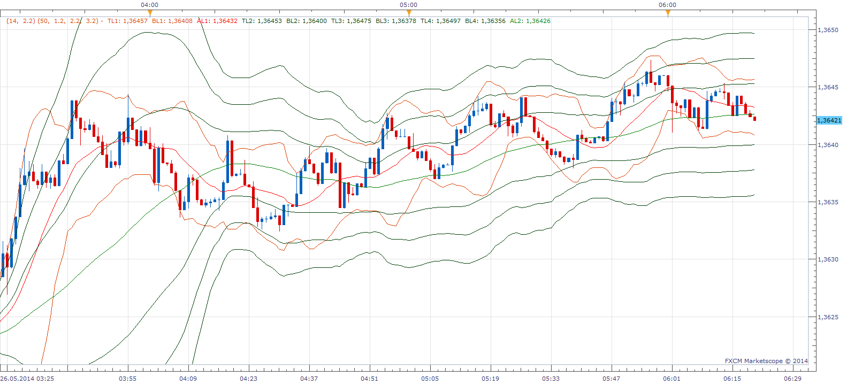
Task: Click the 06:01 time axis label
Action: coord(672,379)
